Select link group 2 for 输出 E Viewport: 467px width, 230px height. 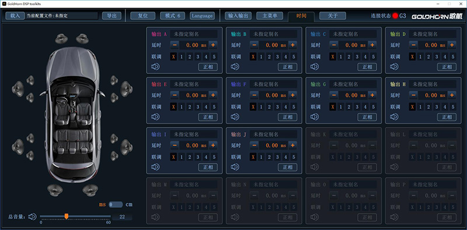point(189,107)
